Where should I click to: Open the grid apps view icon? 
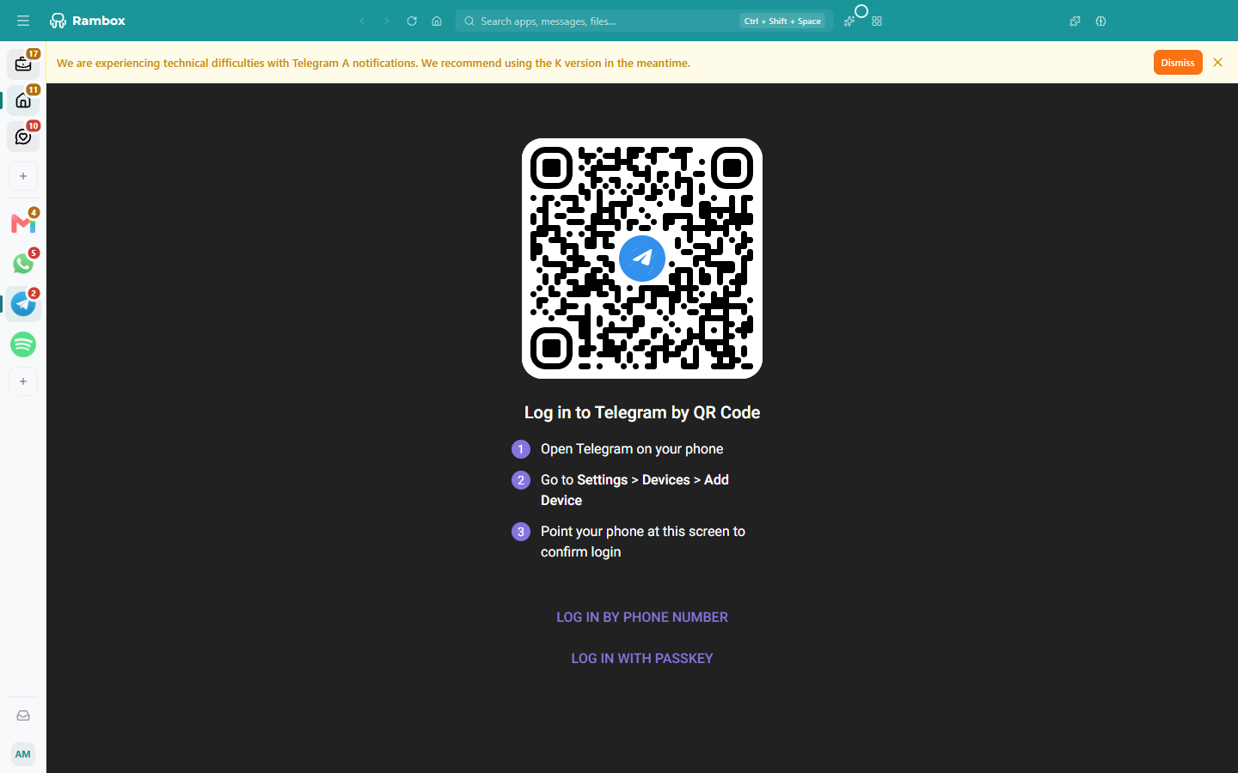click(x=877, y=21)
